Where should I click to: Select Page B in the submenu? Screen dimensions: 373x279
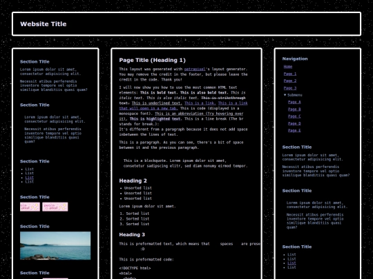click(x=294, y=109)
